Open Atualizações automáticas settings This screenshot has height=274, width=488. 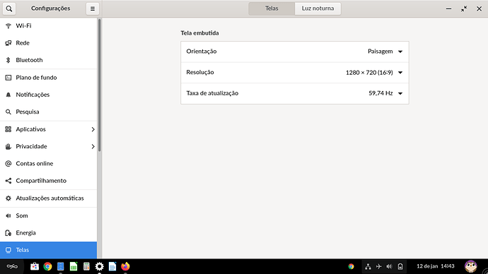pyautogui.click(x=49, y=198)
